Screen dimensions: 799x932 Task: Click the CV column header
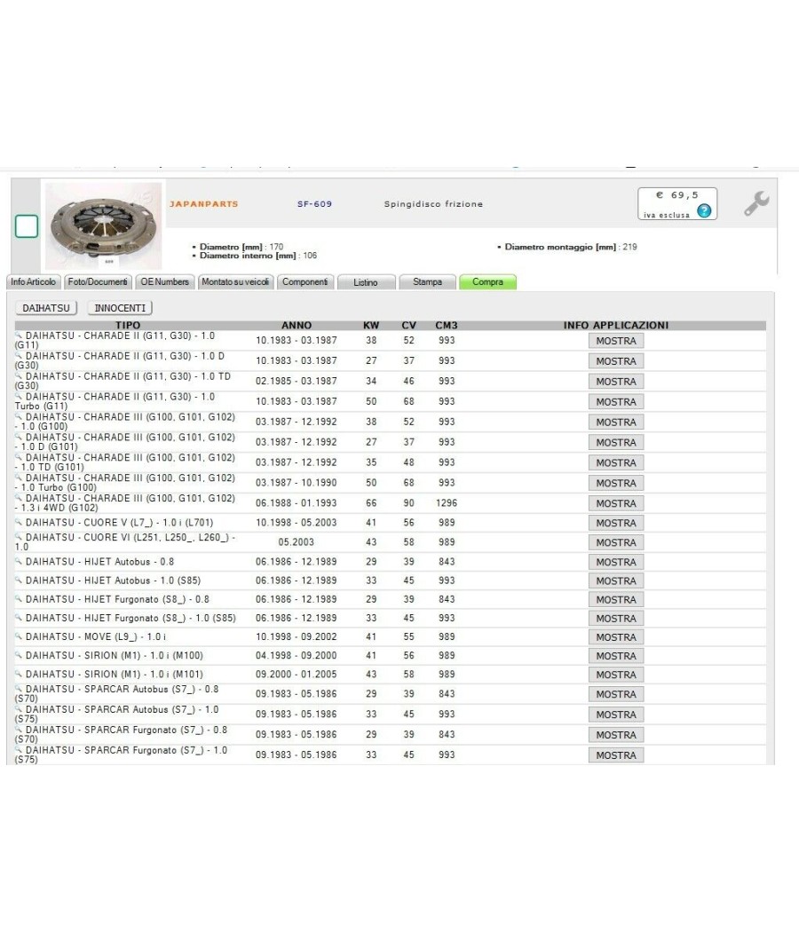pos(409,325)
